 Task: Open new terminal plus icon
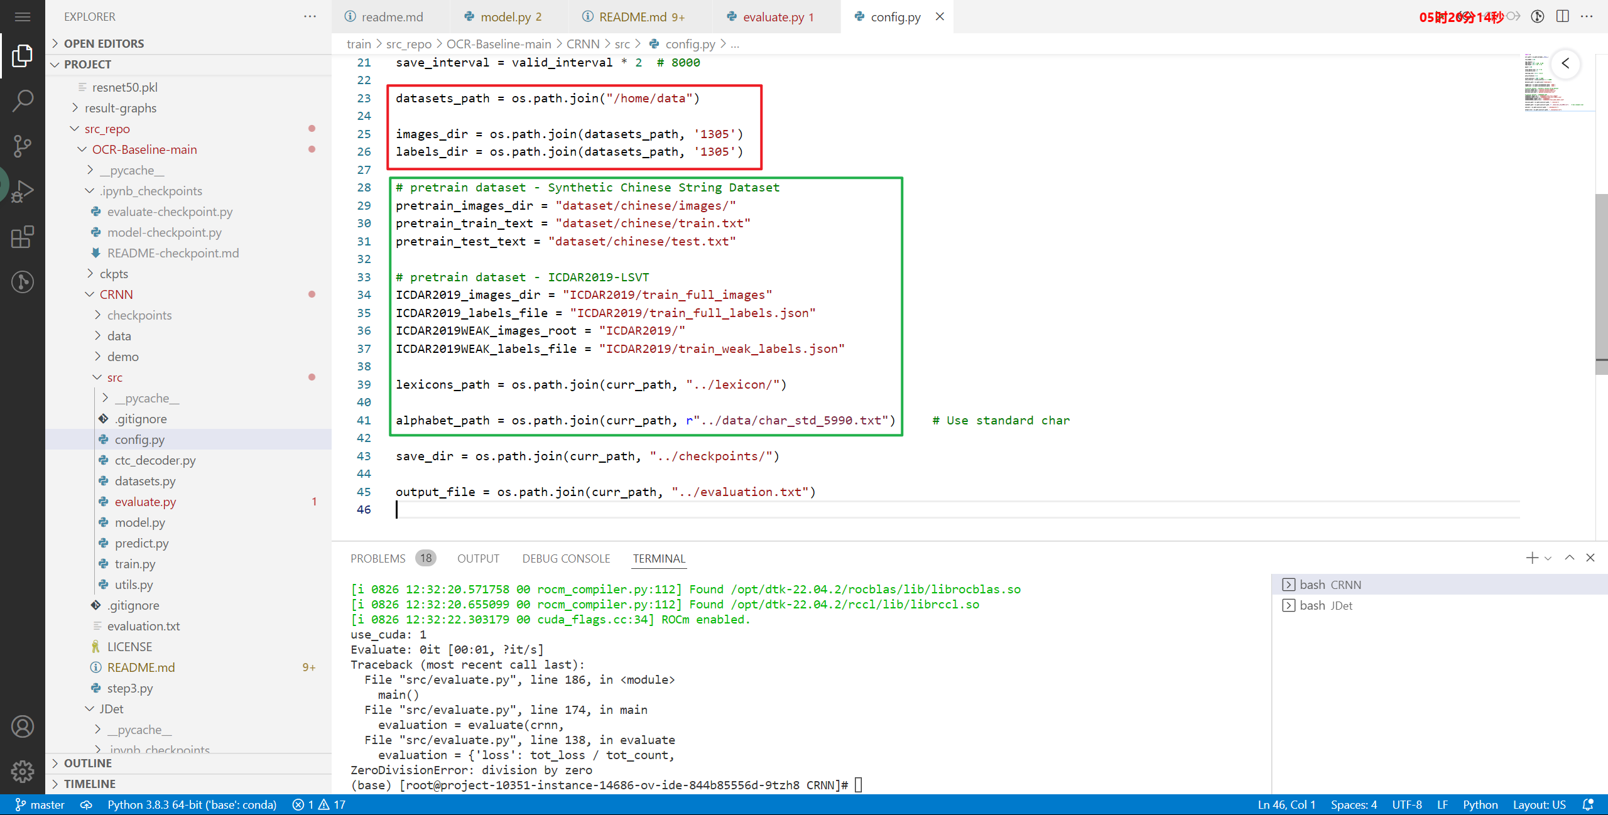point(1532,558)
